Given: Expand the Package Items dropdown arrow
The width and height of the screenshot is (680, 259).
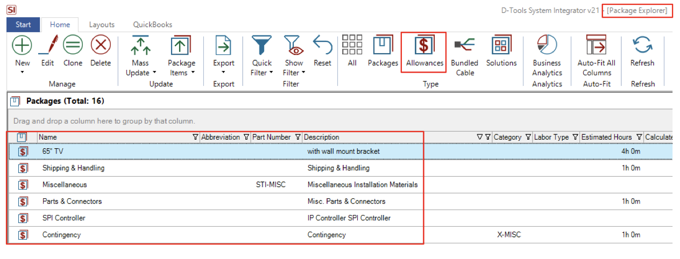Looking at the screenshot, I should 193,73.
